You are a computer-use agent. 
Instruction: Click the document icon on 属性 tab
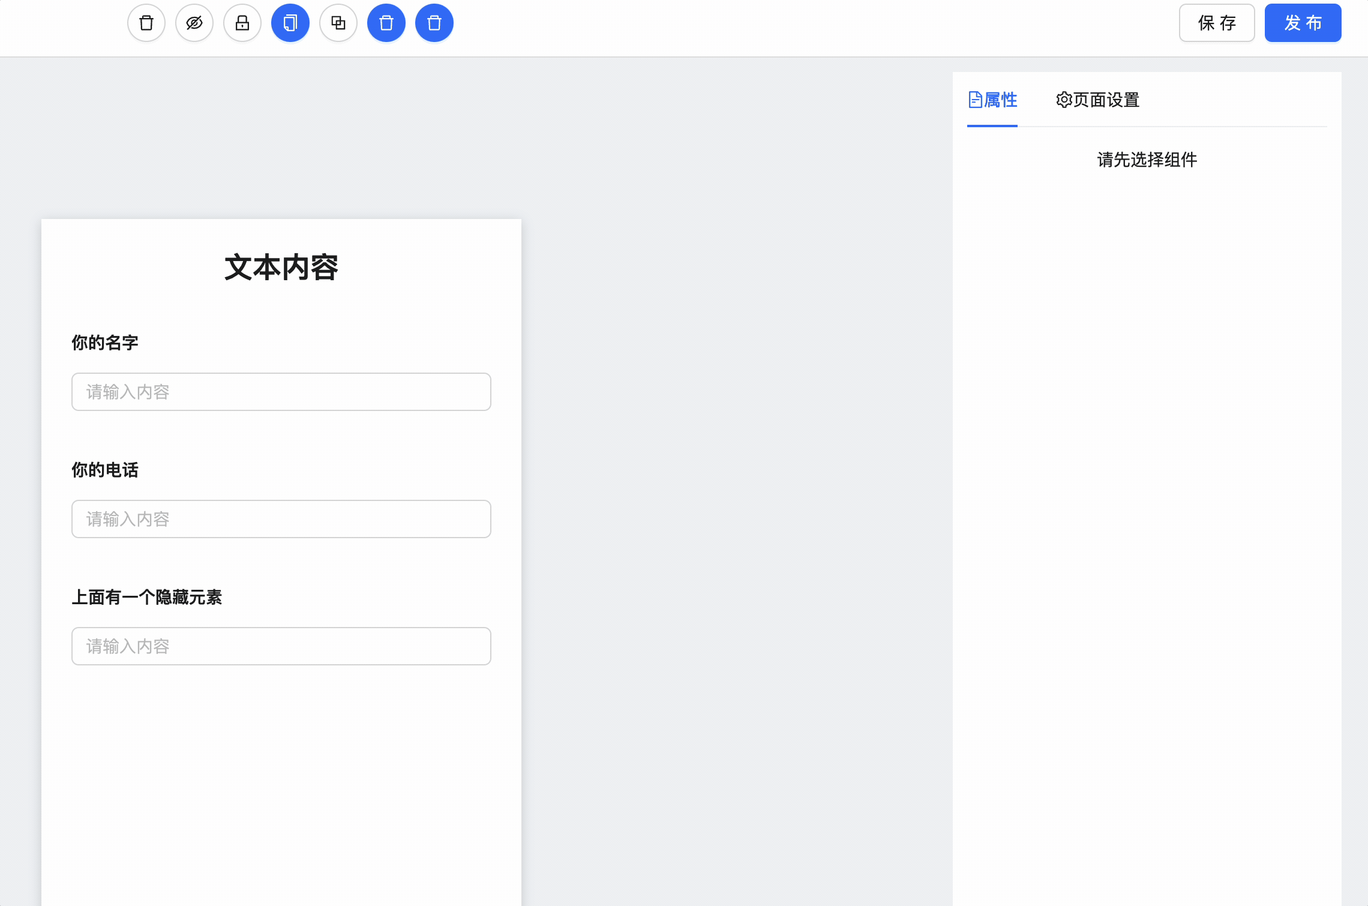[975, 100]
